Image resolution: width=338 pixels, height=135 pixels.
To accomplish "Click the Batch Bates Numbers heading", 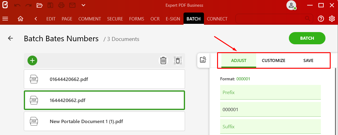I will [x=61, y=38].
